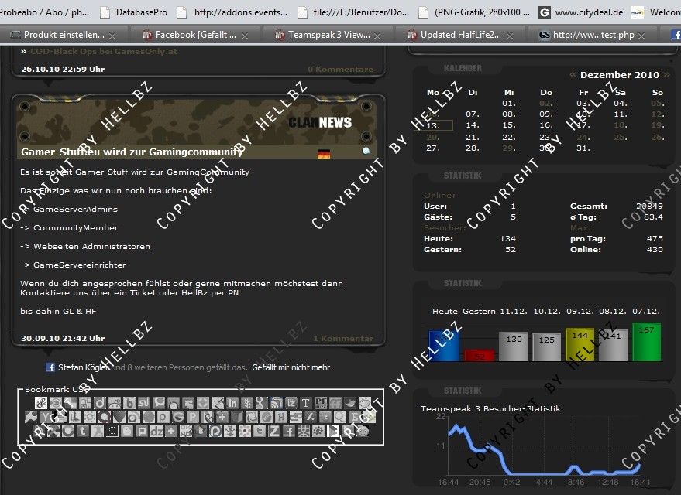
Task: Click the magnifier icon in Clan News header
Action: pos(366,151)
